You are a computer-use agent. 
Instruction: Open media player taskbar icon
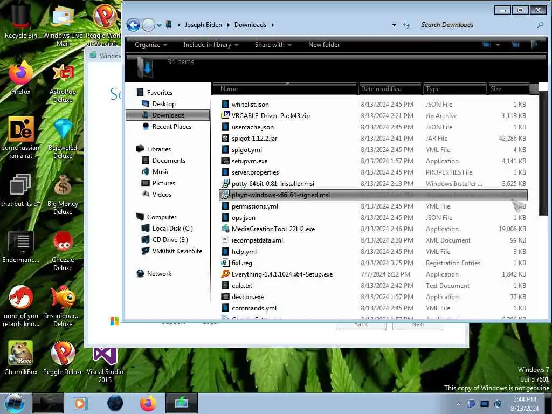tap(81, 403)
